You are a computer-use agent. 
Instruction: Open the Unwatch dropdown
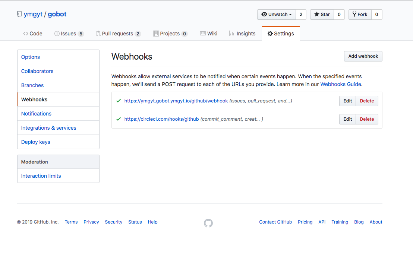tap(277, 15)
